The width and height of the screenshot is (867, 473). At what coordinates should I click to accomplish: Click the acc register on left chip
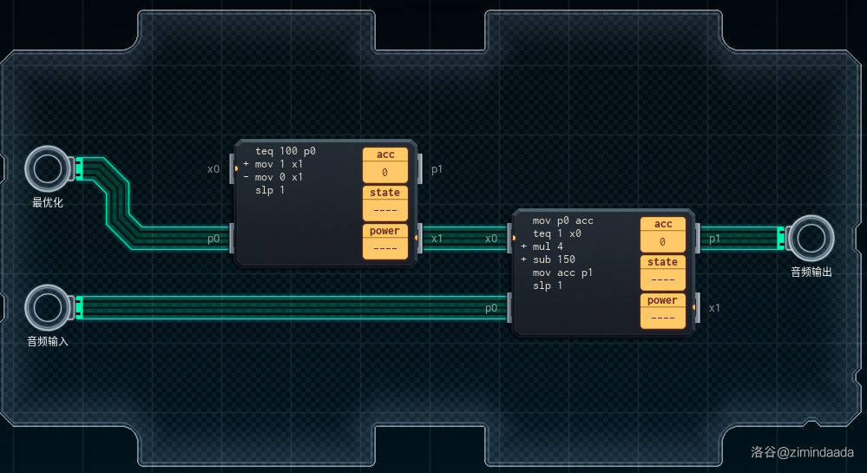(x=384, y=165)
